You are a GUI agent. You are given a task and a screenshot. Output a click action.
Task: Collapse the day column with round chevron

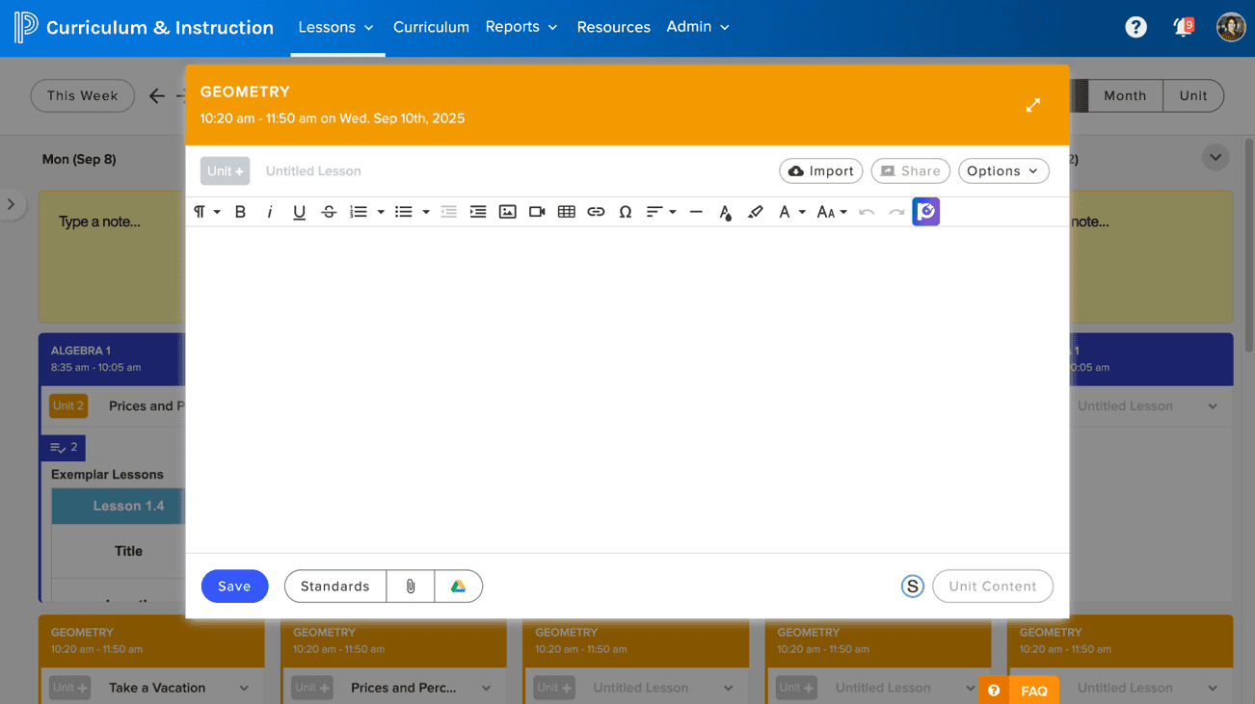[x=1215, y=158]
